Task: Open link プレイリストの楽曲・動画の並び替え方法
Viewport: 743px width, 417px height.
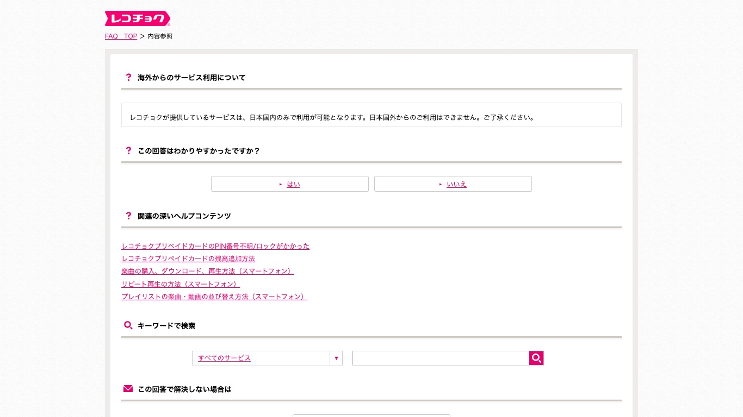Action: pyautogui.click(x=214, y=296)
